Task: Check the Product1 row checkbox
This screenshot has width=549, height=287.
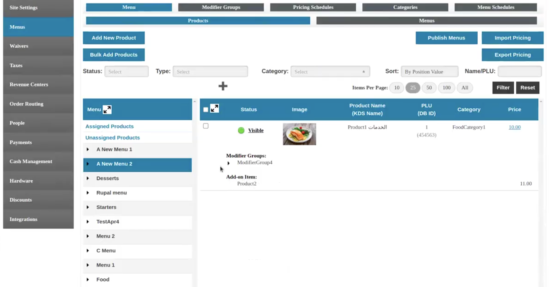Action: tap(206, 126)
